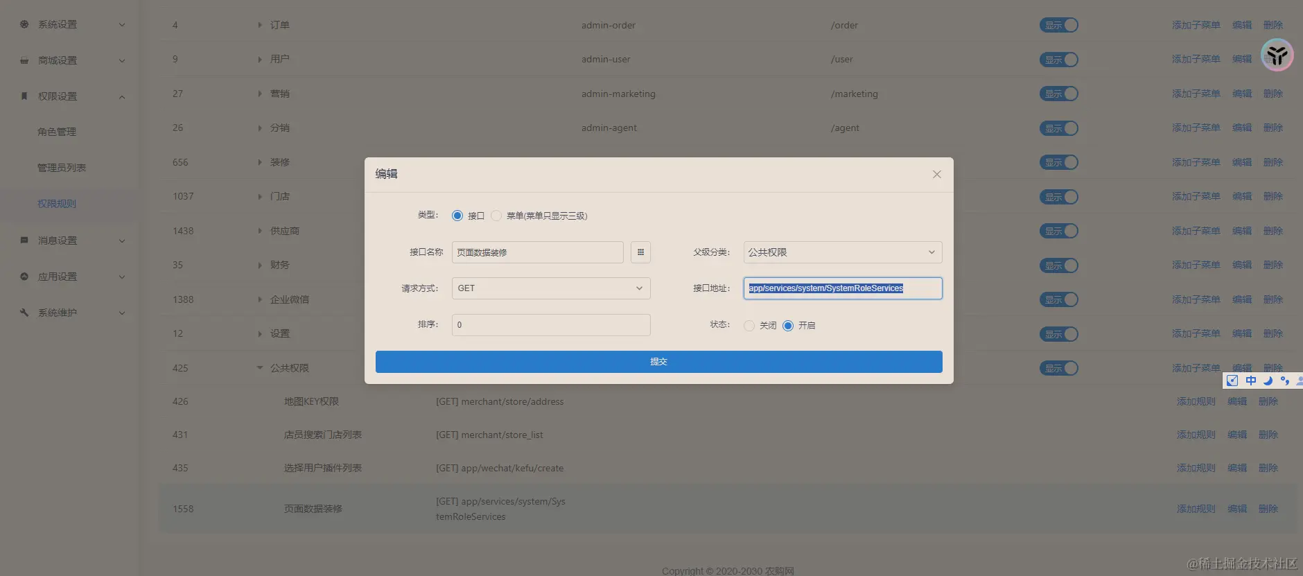Click the 排序 input field
Viewport: 1303px width, 576px height.
(551, 325)
